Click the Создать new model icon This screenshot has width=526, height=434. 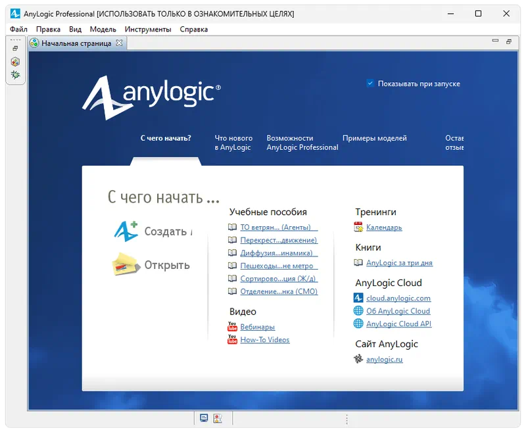point(126,231)
